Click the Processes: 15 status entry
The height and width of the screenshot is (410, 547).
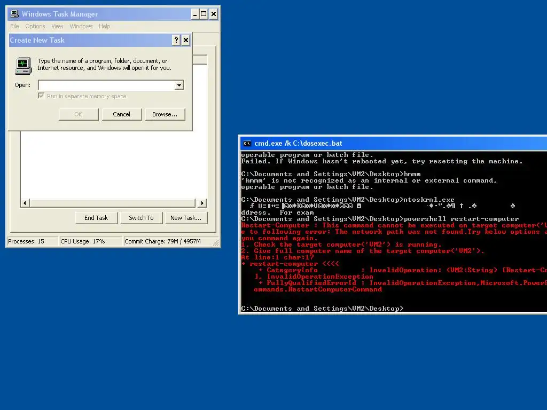[32, 241]
